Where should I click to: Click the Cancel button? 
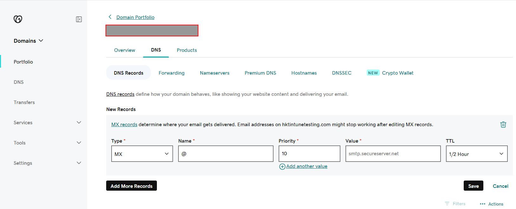500,186
